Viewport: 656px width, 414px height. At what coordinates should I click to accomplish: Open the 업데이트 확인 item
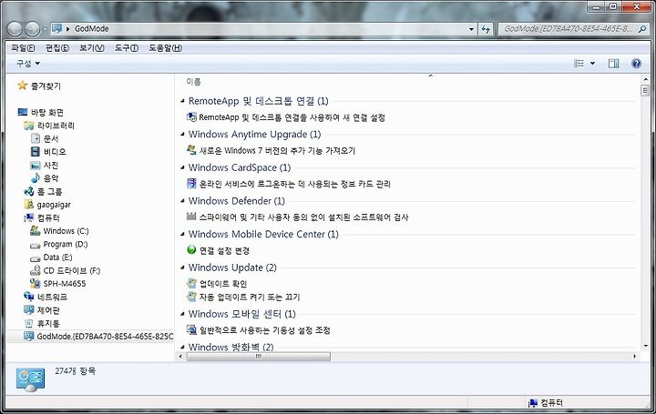coord(223,284)
